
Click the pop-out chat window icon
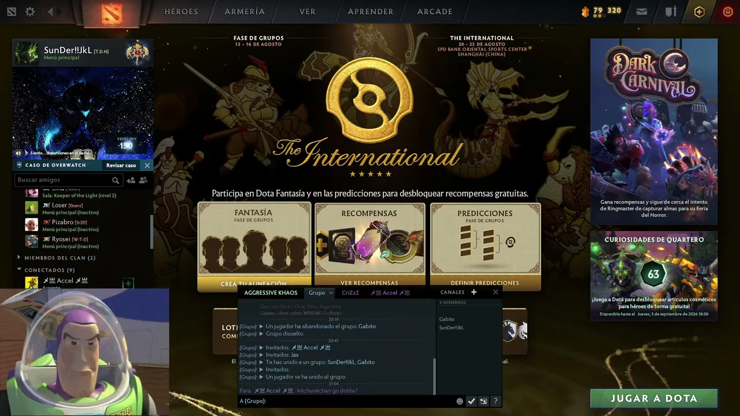(483, 401)
